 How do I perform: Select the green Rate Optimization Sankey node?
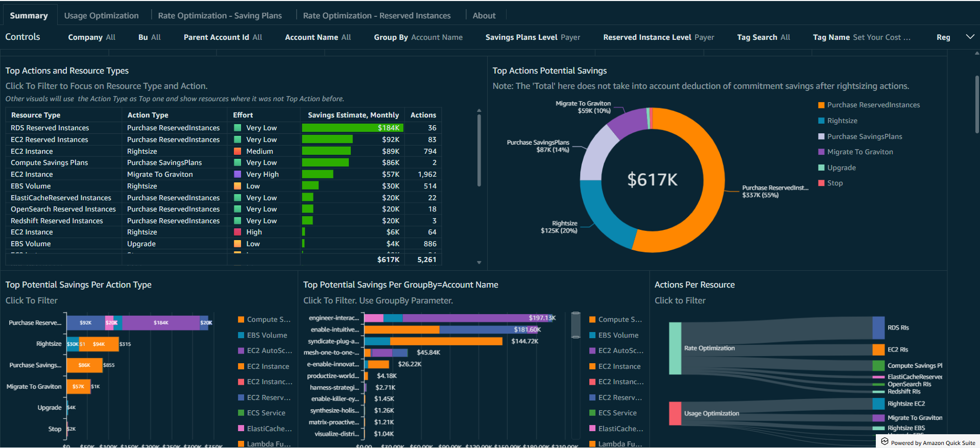(675, 348)
